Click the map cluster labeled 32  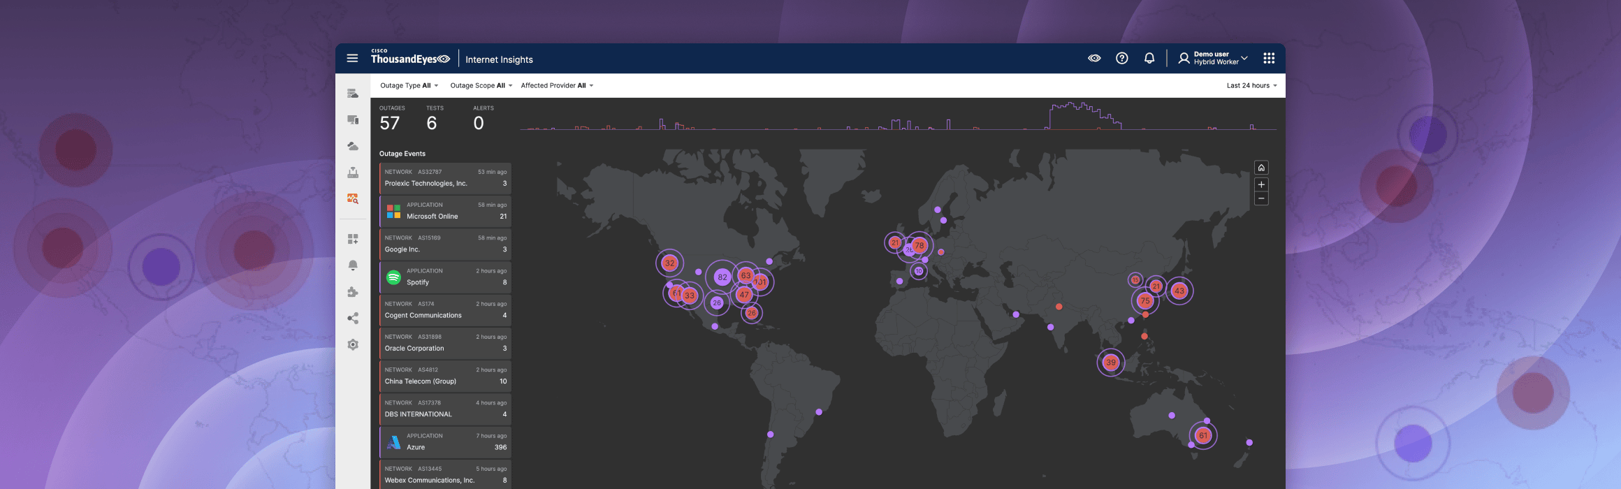pyautogui.click(x=669, y=263)
